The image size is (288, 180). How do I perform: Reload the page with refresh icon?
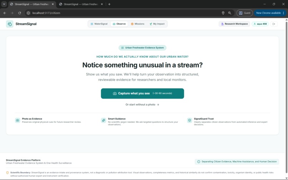(19, 13)
